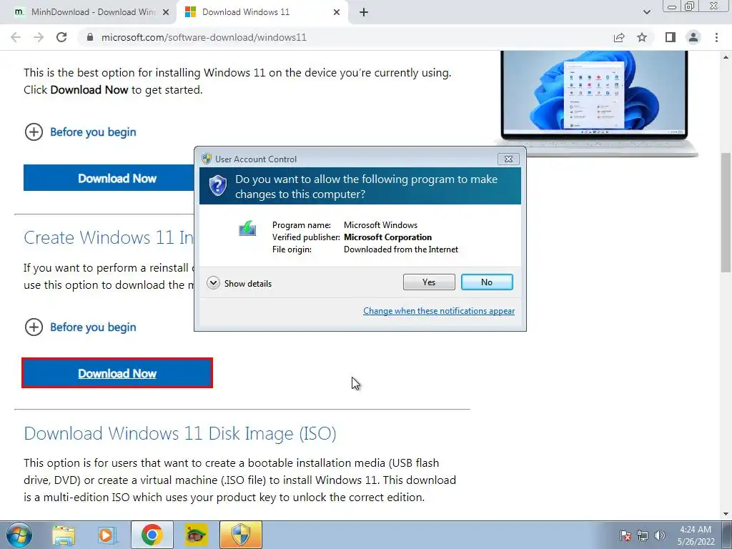Click the browser forward arrow
Image resolution: width=732 pixels, height=549 pixels.
[x=39, y=37]
